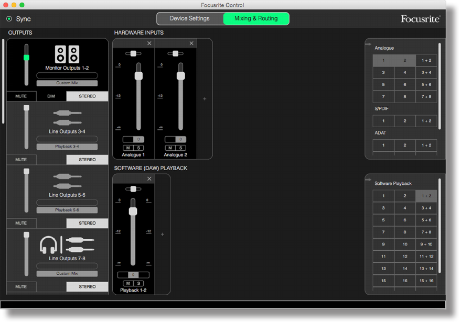
Task: Open Custom Mix dropdown for Monitor Outputs 1-2
Action: coord(67,83)
